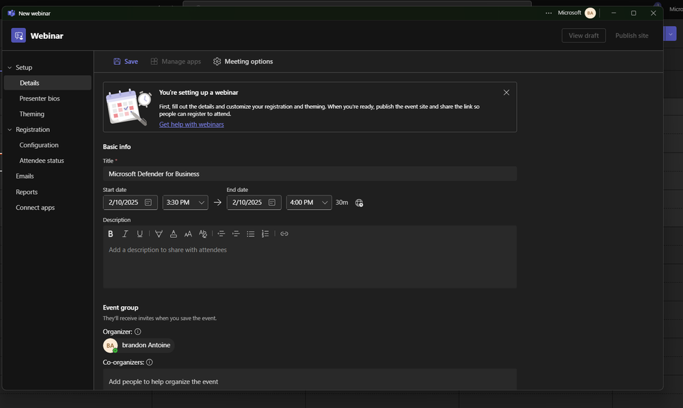Open the start date calendar picker icon
Viewport: 683px width, 408px height.
click(x=148, y=202)
